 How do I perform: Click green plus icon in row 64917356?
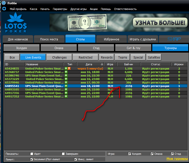[66, 93]
